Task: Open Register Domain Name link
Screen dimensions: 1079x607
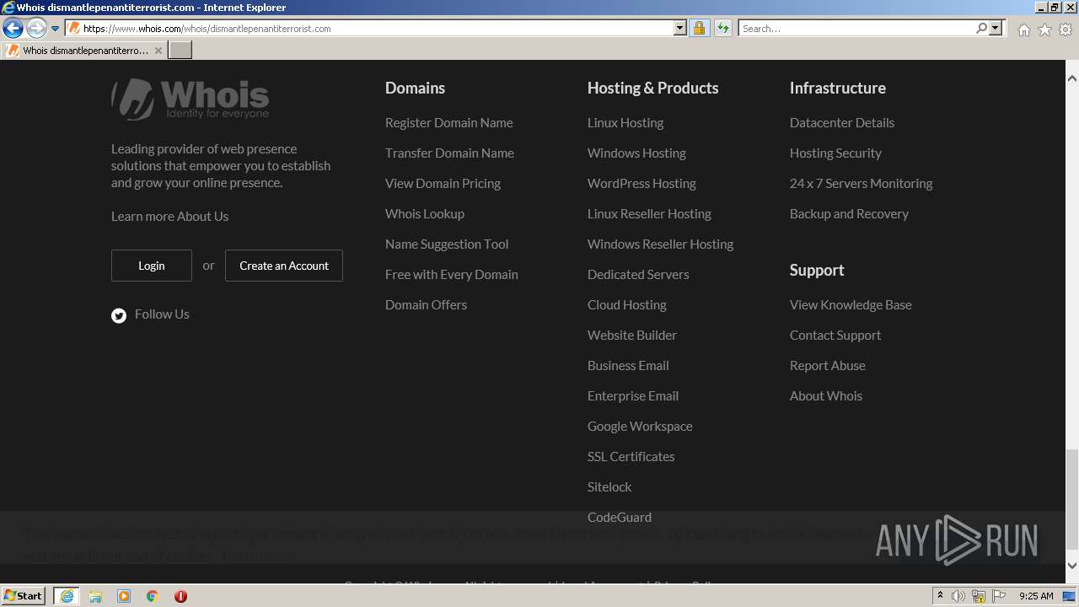Action: click(x=448, y=122)
